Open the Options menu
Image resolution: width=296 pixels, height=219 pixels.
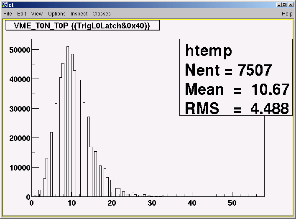(56, 14)
